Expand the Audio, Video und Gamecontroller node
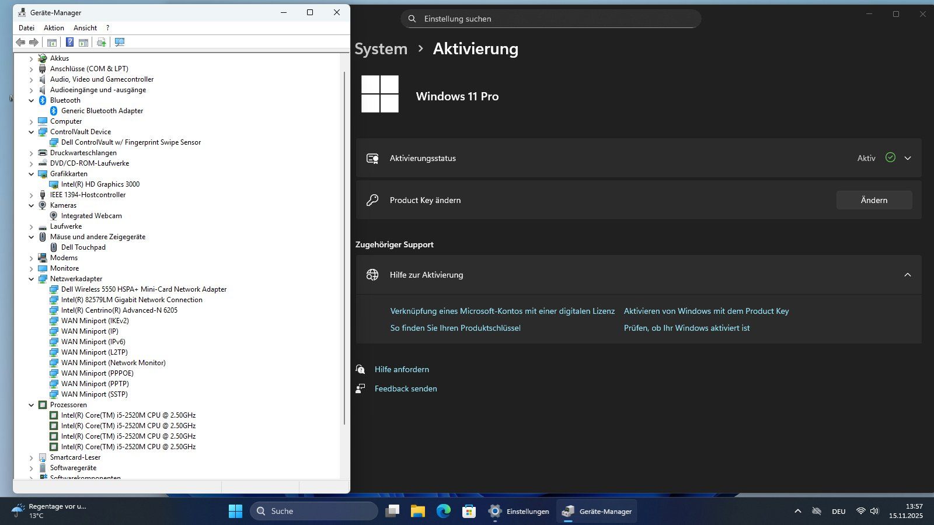Viewport: 934px width, 525px height. tap(32, 79)
